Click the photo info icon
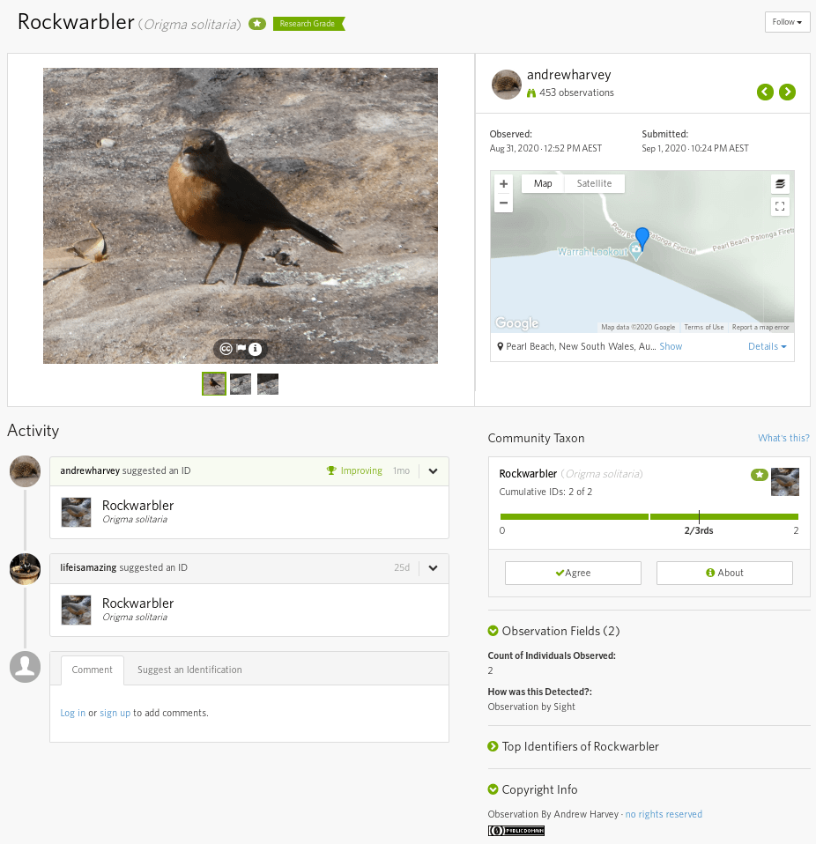 pos(256,349)
